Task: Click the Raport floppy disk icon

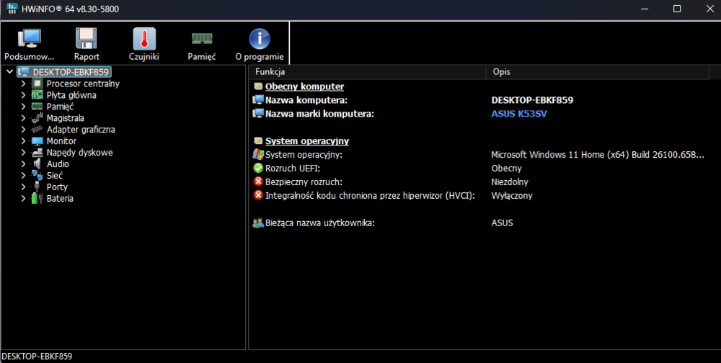Action: click(87, 39)
